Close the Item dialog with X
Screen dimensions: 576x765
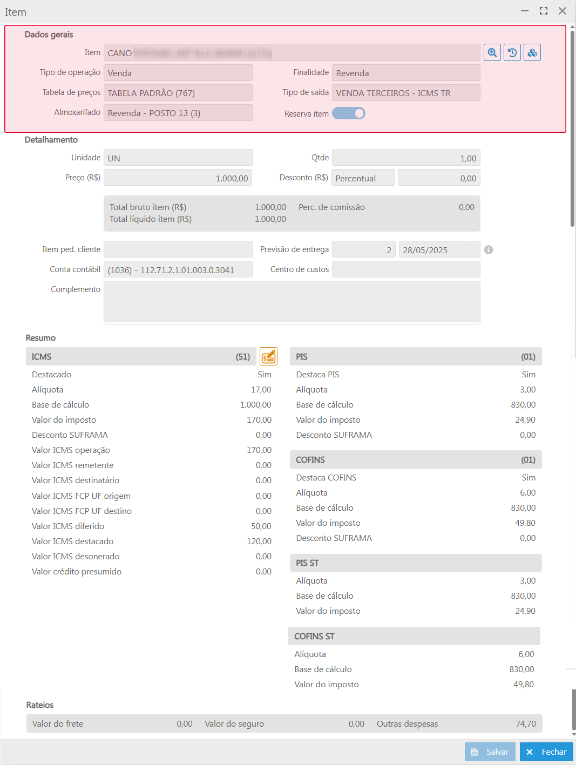coord(563,11)
